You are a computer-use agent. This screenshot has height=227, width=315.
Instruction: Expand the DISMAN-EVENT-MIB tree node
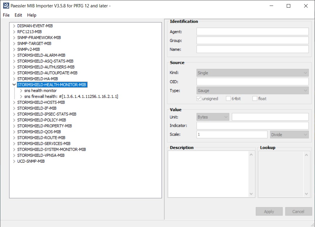click(x=14, y=26)
